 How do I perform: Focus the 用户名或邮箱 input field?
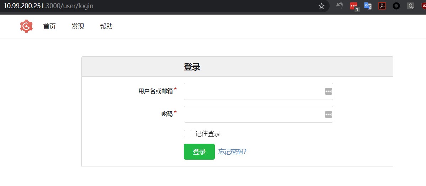point(253,91)
